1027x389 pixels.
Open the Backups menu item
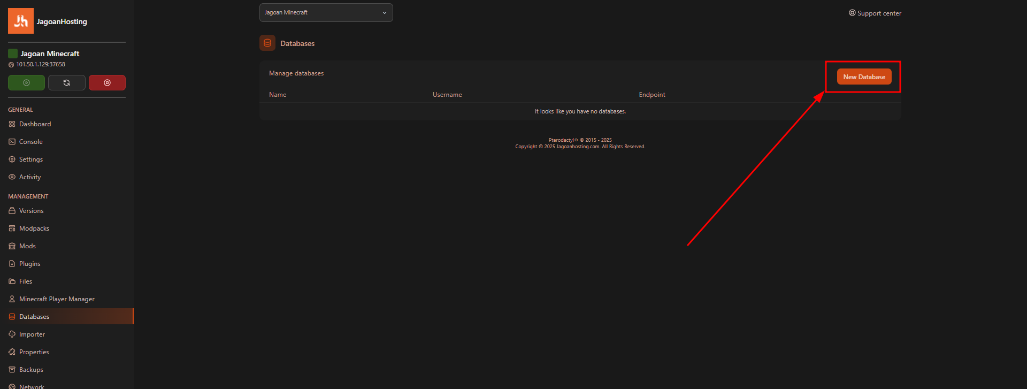click(x=67, y=370)
